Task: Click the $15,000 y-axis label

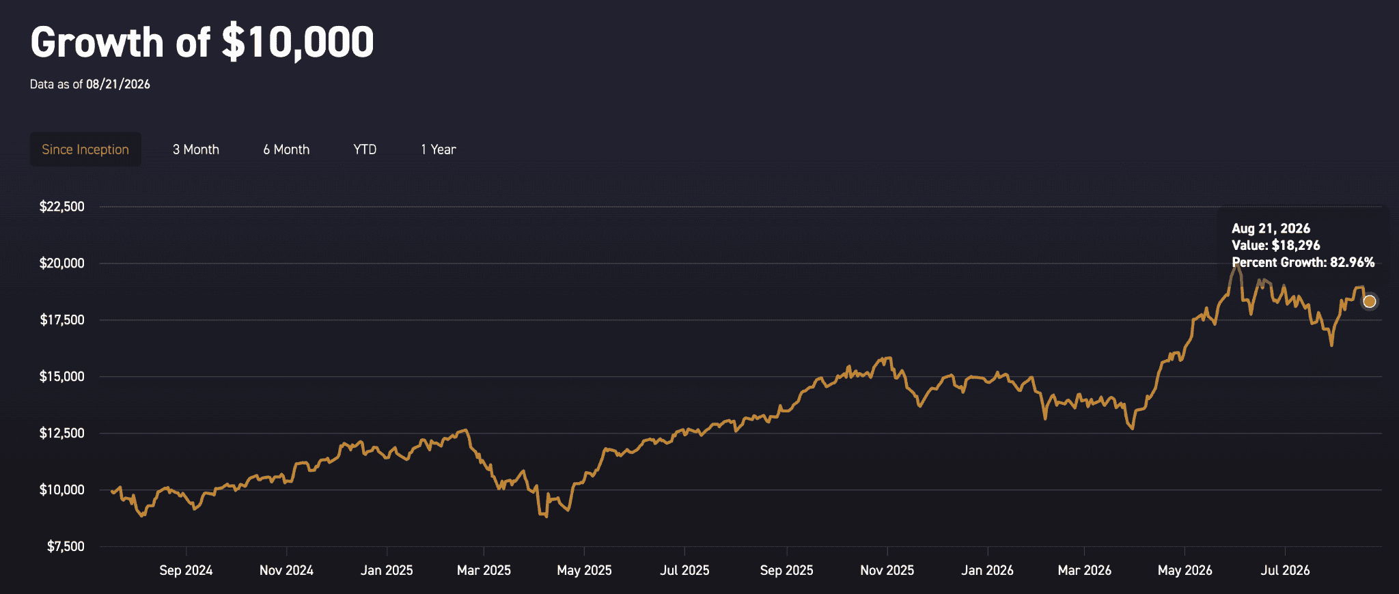Action: (x=62, y=377)
